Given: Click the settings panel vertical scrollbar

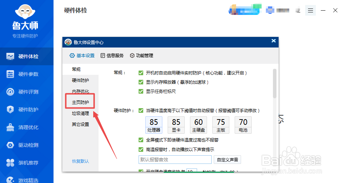Looking at the screenshot, I should click(275, 84).
